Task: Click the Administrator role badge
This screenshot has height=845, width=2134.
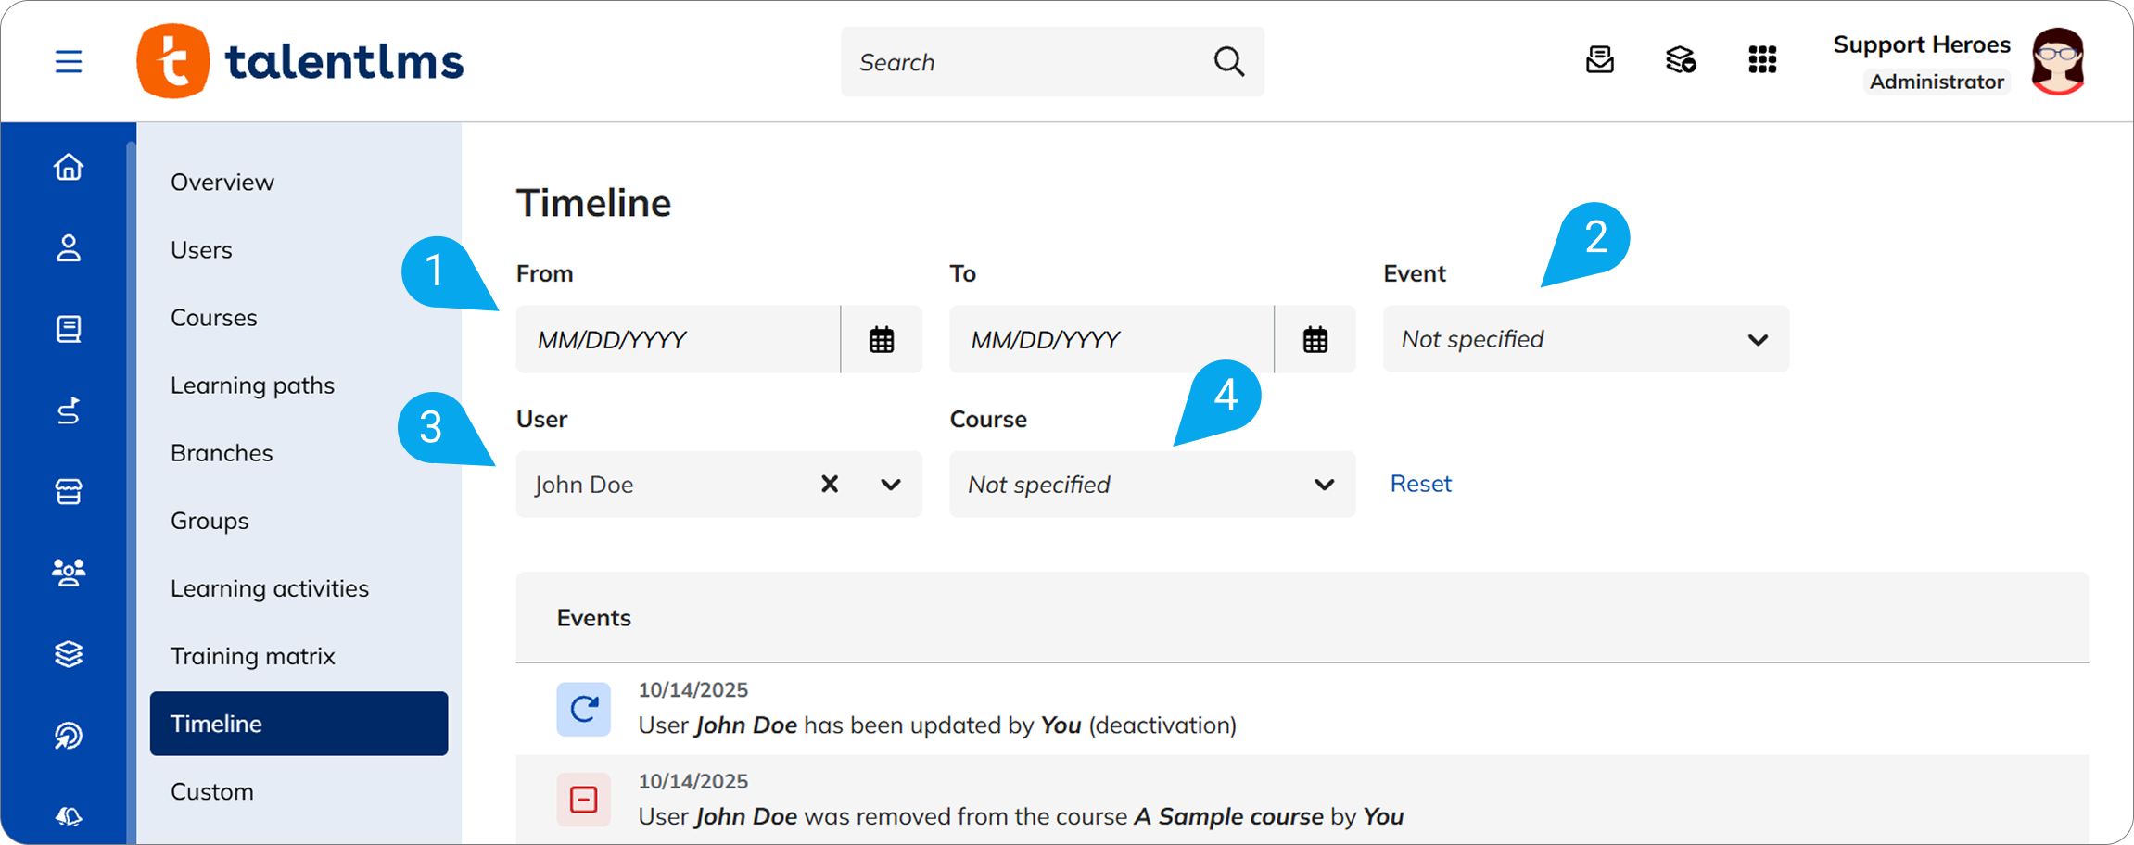Action: coord(1937,82)
